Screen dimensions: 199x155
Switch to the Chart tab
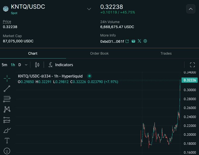pyautogui.click(x=33, y=54)
